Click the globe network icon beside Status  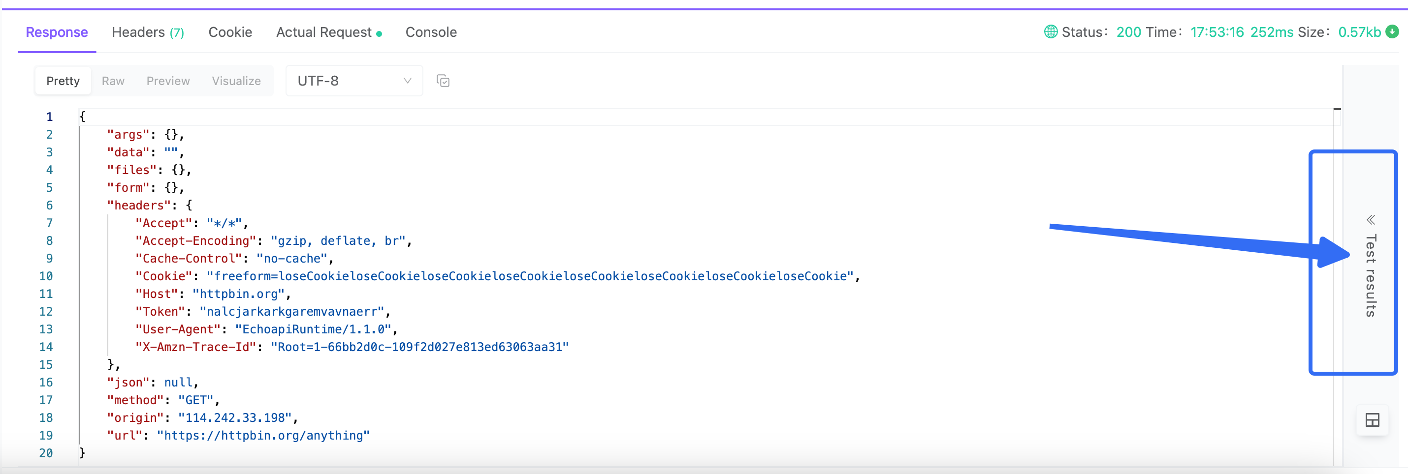[1051, 31]
